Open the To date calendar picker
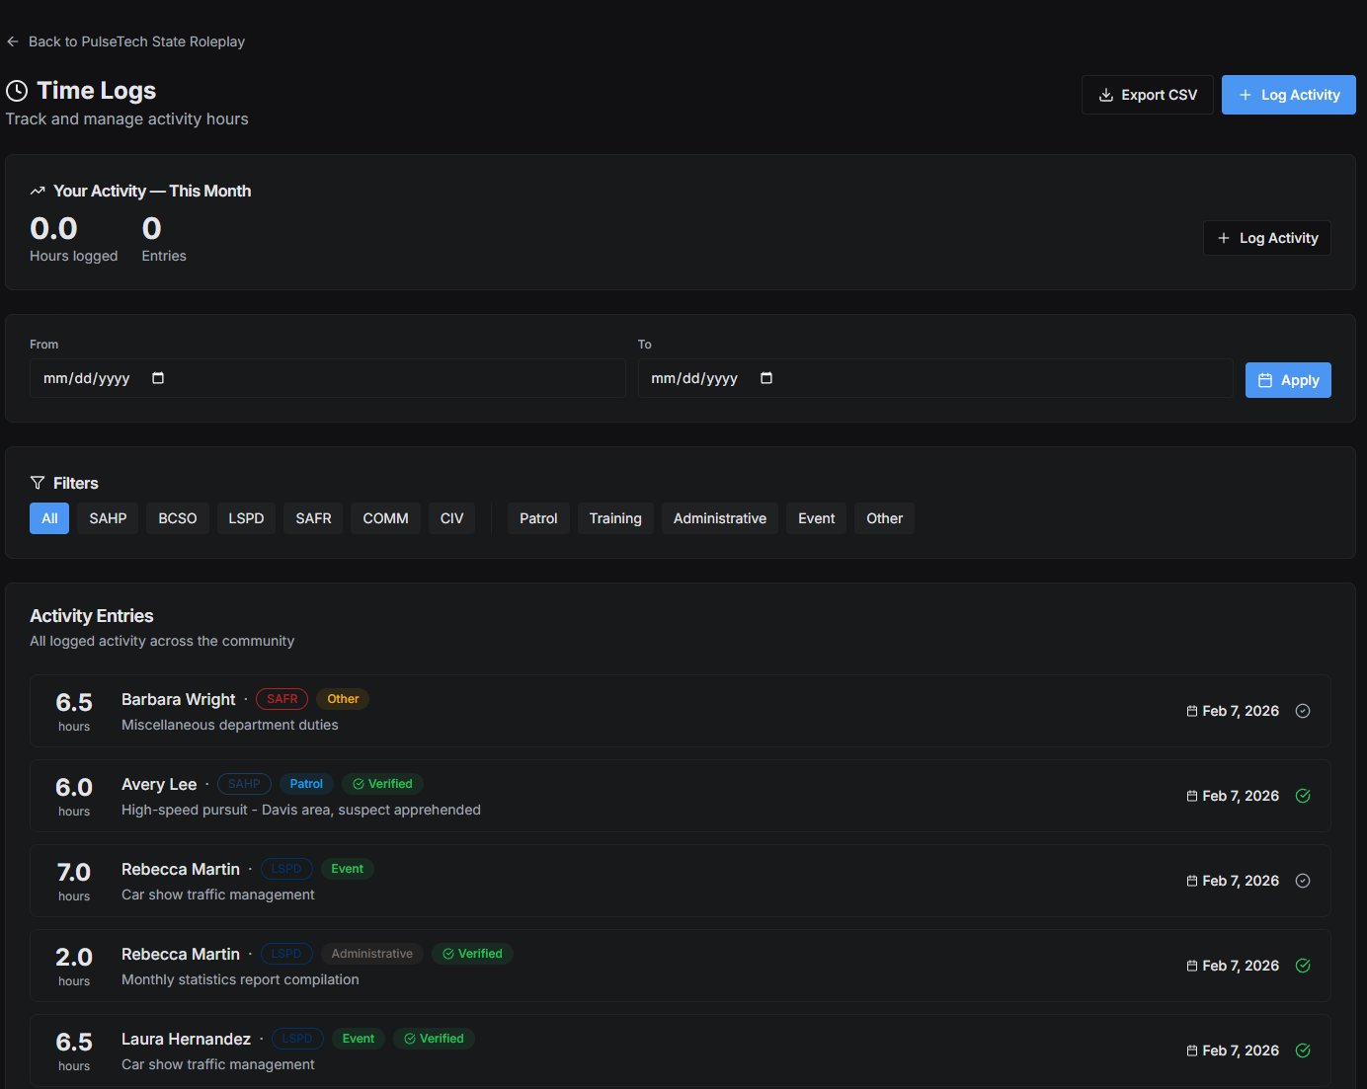This screenshot has width=1367, height=1089. click(x=766, y=378)
